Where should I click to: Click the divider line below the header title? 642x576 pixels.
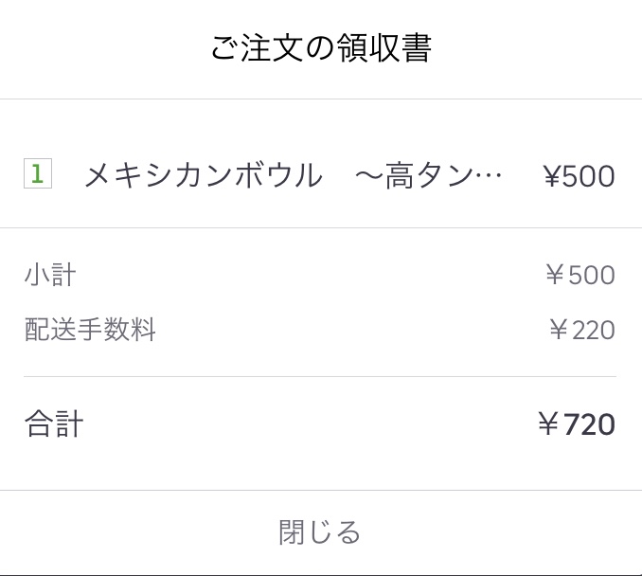coord(320,99)
